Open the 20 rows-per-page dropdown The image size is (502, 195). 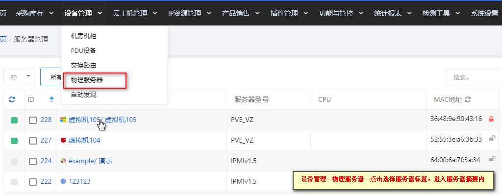click(x=19, y=77)
